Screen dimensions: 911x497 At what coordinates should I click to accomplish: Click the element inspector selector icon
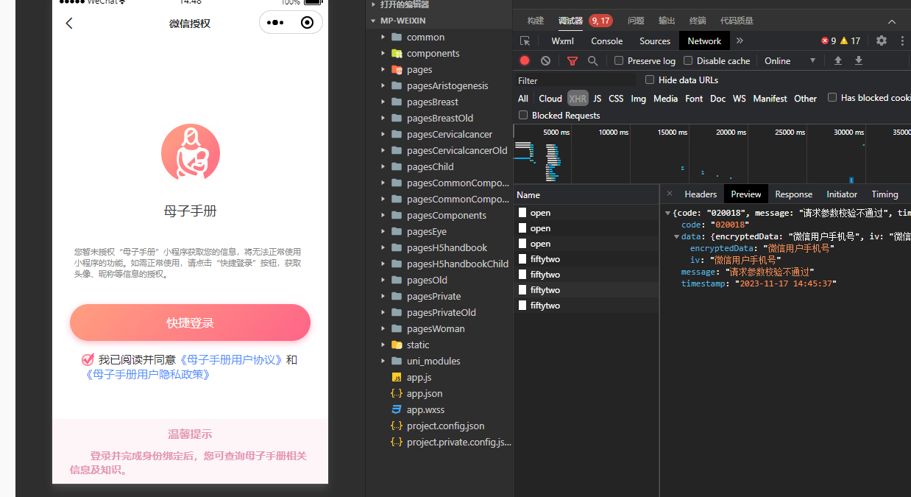[x=525, y=41]
